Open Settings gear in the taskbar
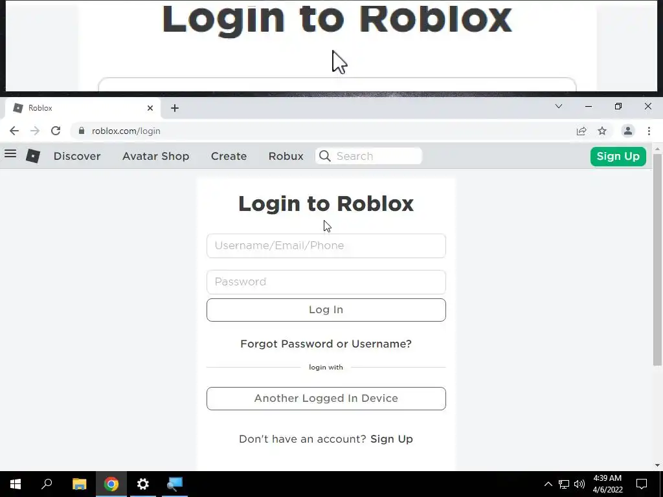Viewport: 663px width, 497px height. pyautogui.click(x=143, y=484)
